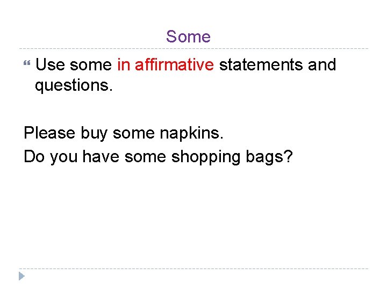387x290 pixels.
Task: Click the word 'you' in the question sentence
Action: [63, 158]
